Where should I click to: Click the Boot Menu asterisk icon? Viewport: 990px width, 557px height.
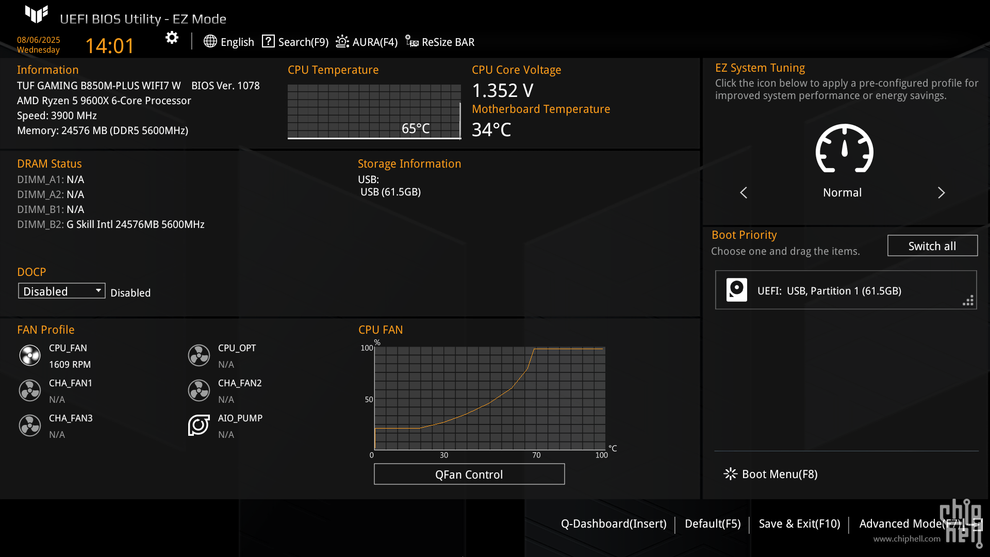click(x=730, y=474)
